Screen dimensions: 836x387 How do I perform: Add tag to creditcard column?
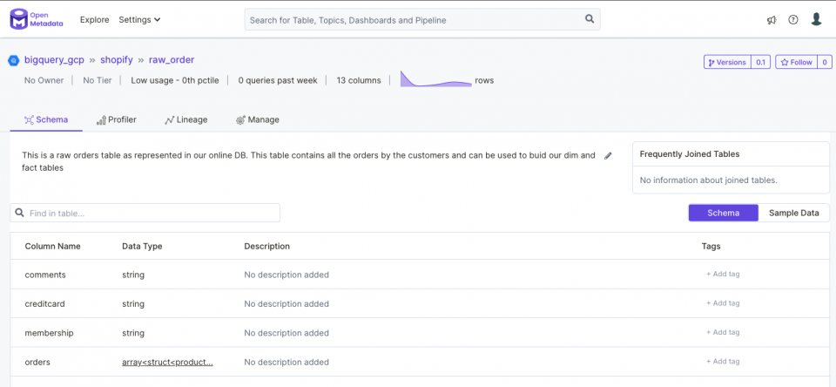(x=723, y=302)
